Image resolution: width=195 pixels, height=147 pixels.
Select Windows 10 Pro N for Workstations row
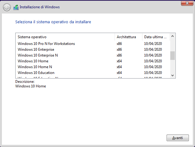93,44
